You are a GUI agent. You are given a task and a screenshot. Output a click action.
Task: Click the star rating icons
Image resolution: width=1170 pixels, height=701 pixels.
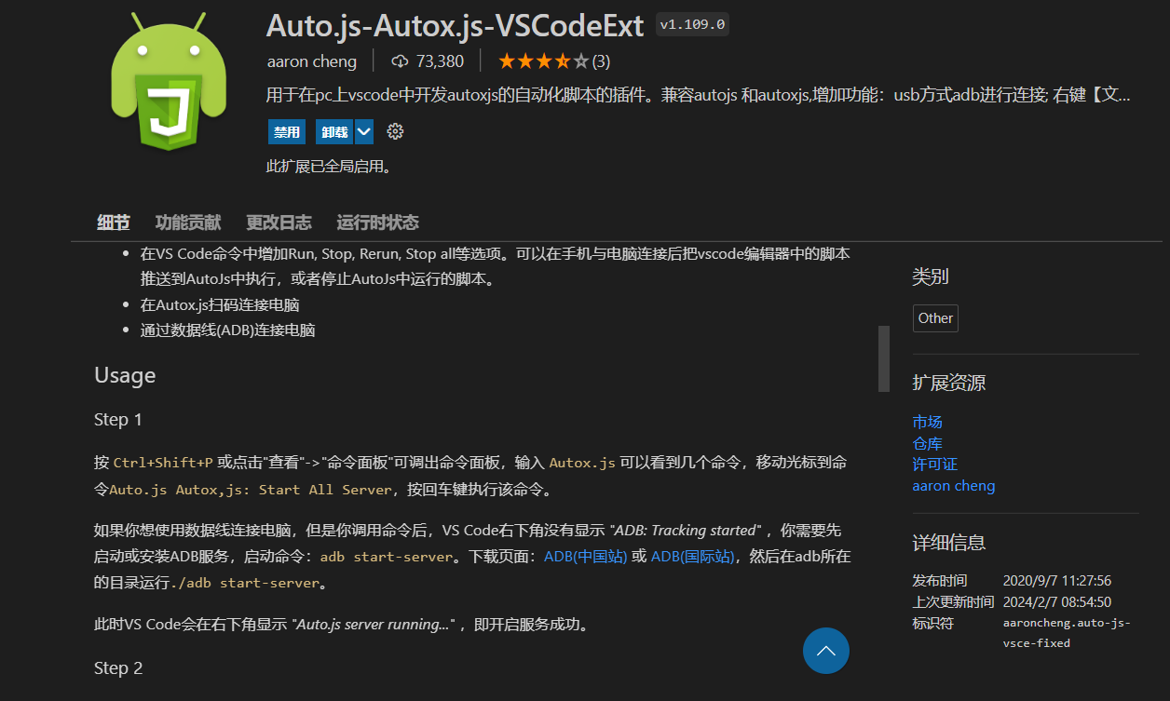pyautogui.click(x=544, y=61)
